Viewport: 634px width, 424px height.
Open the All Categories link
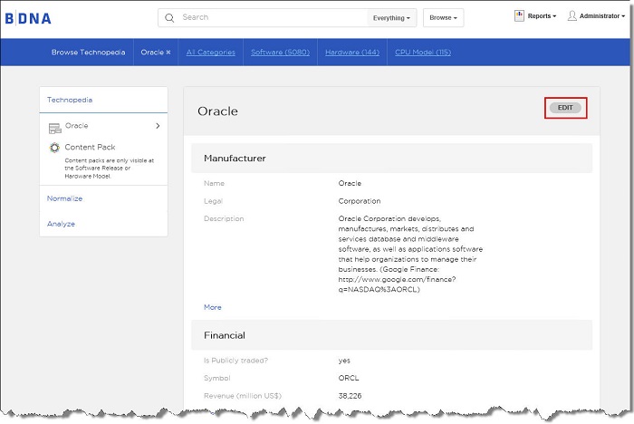click(x=211, y=53)
